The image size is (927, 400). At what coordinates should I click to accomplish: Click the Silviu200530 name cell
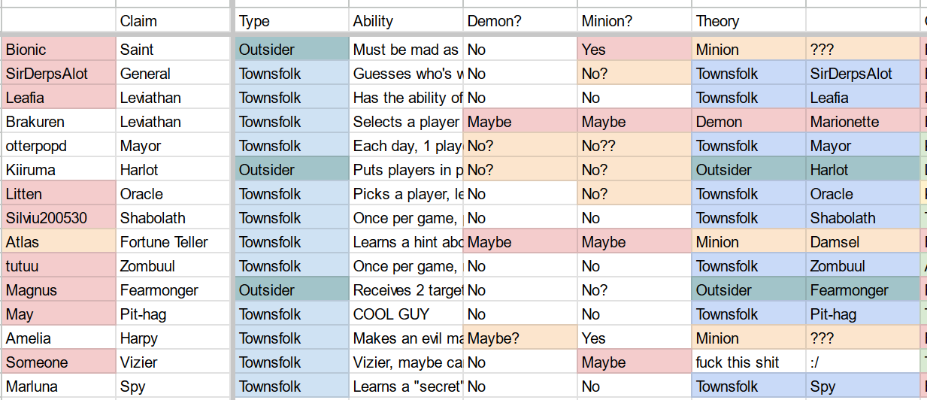coord(59,218)
